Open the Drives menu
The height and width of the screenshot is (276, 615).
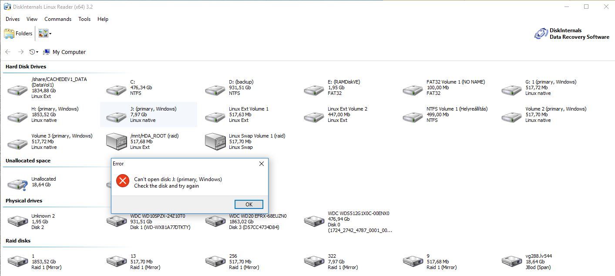[13, 19]
